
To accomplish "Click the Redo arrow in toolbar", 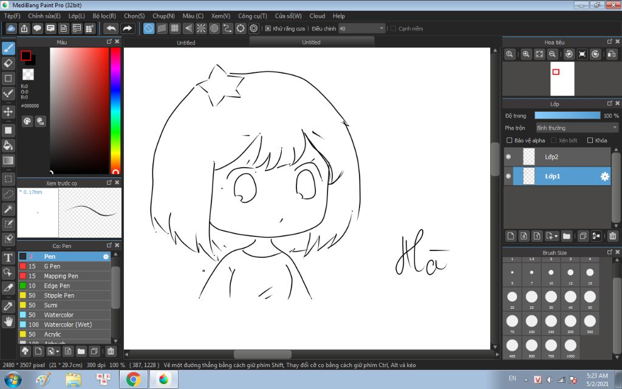I will click(127, 29).
